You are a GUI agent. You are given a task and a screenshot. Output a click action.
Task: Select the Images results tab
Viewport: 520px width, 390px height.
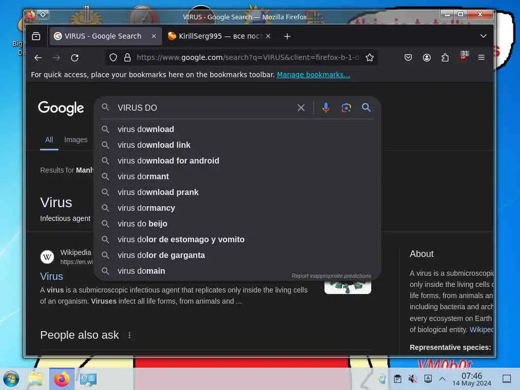click(76, 140)
